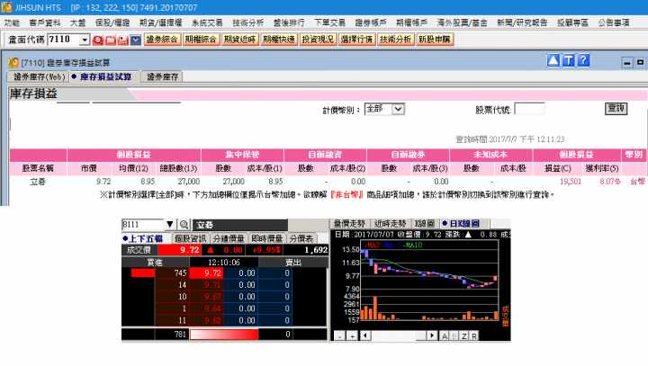Image resolution: width=648 pixels, height=366 pixels.
Task: Click the 證券綜合 toolbar button
Action: pos(162,40)
